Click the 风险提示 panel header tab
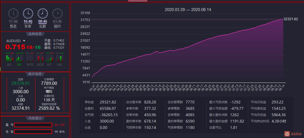This screenshot has height=138, width=304. (35, 118)
